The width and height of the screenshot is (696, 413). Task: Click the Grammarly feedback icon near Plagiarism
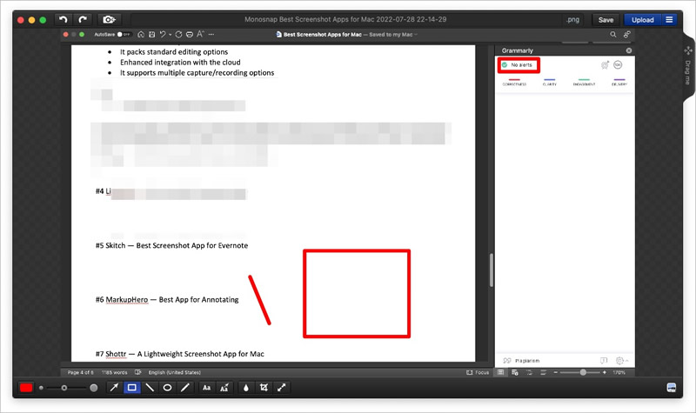[604, 361]
